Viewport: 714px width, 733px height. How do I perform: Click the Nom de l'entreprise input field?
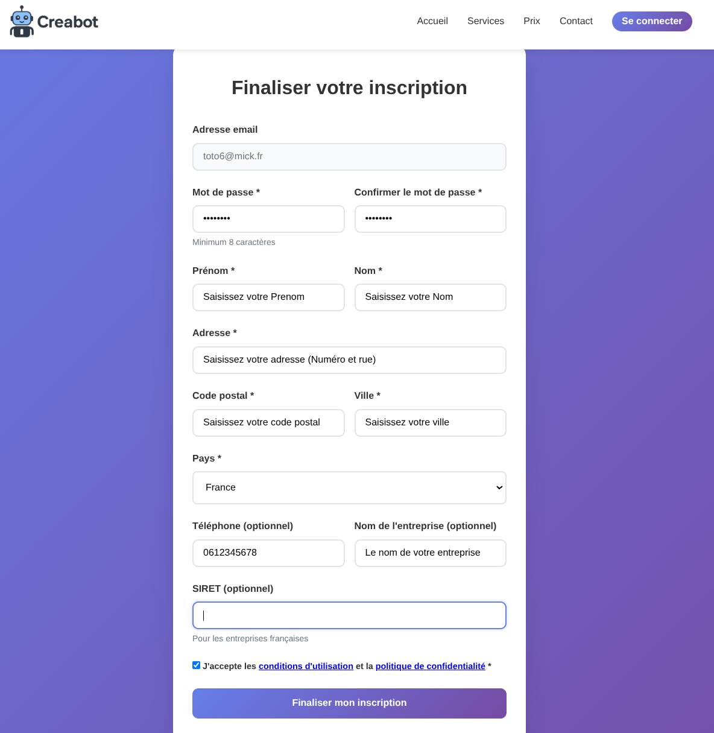(x=430, y=553)
